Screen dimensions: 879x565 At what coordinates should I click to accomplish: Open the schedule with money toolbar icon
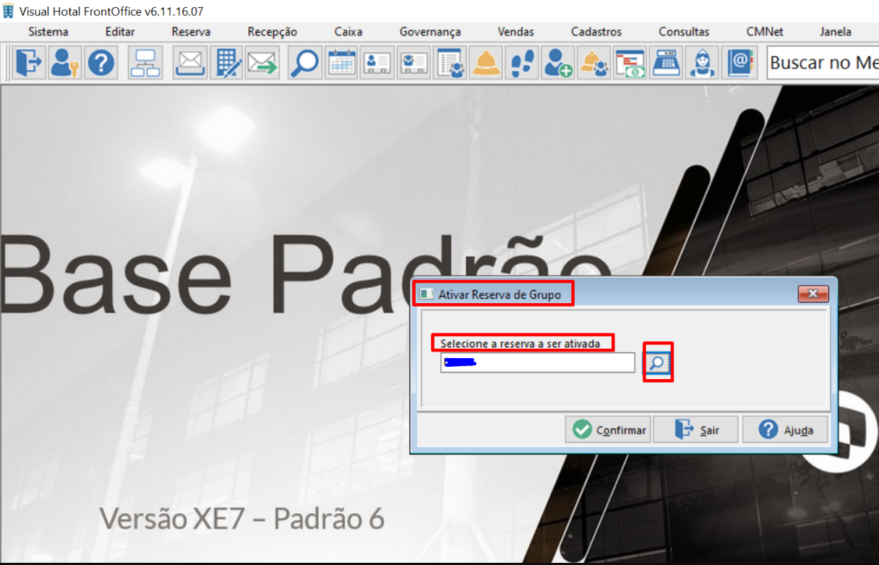click(x=630, y=63)
